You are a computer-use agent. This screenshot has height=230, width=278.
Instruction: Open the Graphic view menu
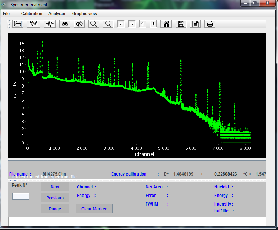coord(85,14)
